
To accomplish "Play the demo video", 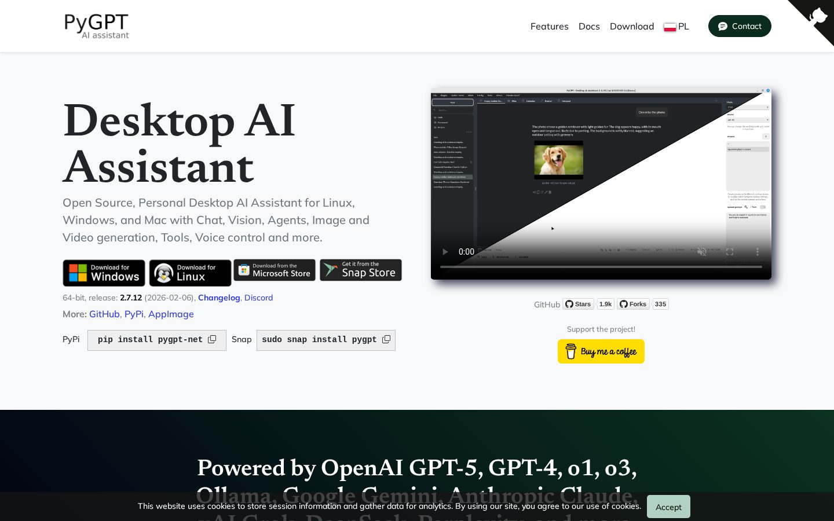I will click(x=445, y=252).
